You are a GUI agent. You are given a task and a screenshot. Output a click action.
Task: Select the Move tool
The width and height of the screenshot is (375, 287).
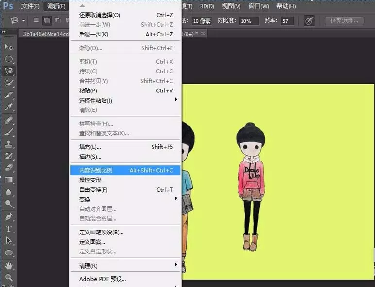tap(9, 47)
